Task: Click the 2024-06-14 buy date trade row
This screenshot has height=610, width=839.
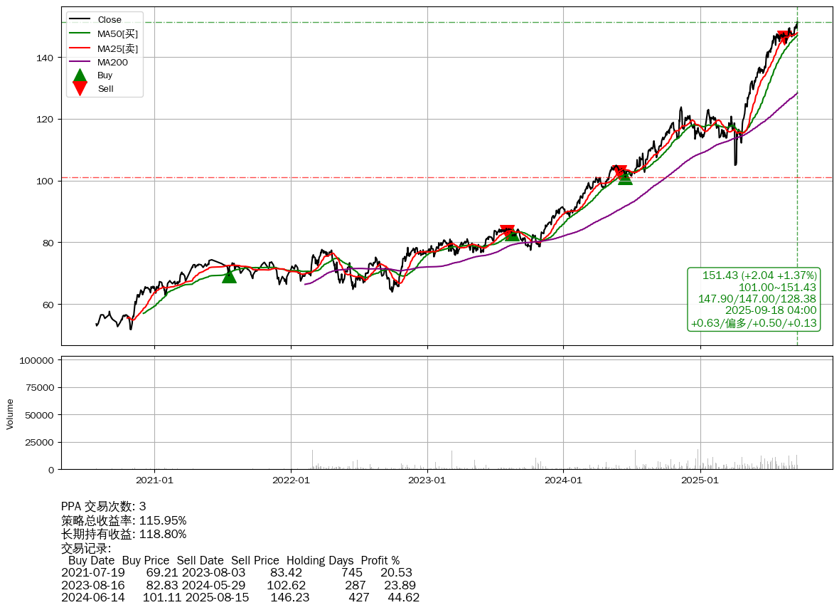Action: tap(240, 597)
